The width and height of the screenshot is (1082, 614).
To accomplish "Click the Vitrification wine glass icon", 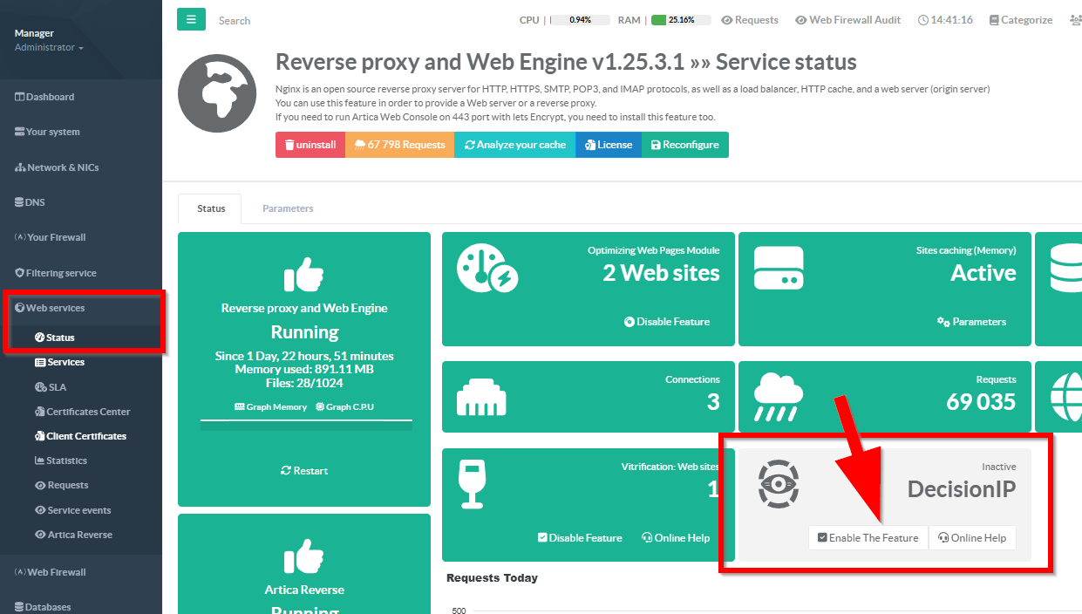I will pos(472,482).
